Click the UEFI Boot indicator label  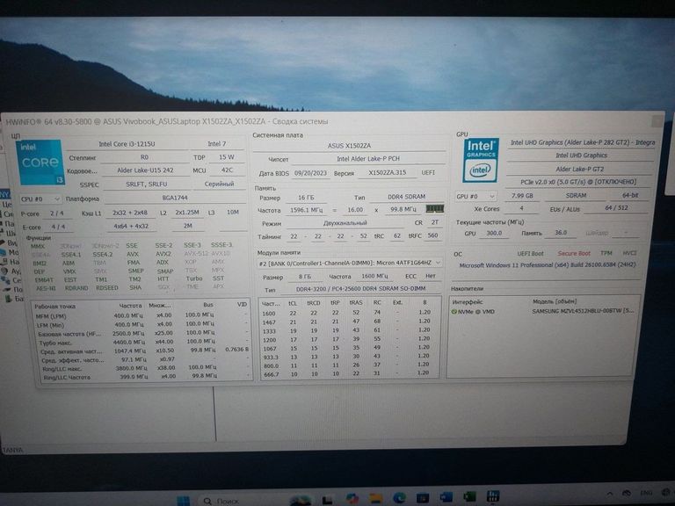click(x=530, y=254)
